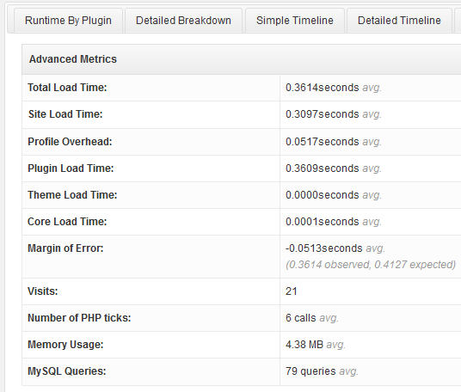
Task: Open the Runtime By Plugin tab
Action: [x=68, y=21]
